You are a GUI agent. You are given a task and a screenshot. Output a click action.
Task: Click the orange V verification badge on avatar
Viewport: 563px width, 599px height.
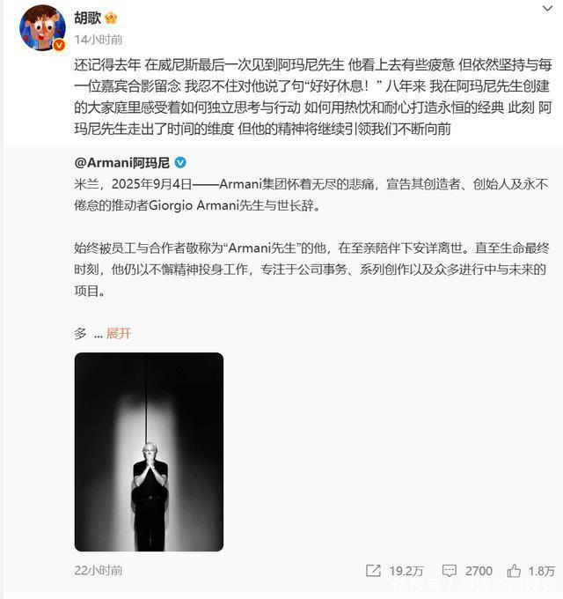tap(59, 45)
